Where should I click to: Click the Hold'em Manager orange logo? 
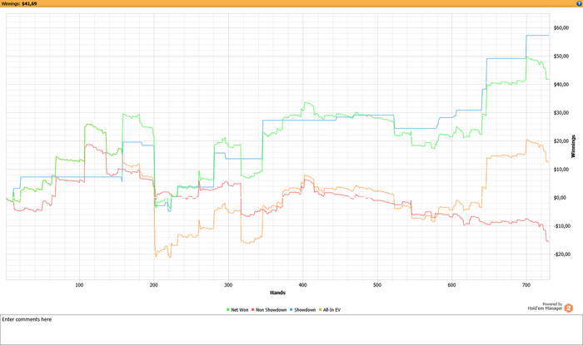[569, 308]
